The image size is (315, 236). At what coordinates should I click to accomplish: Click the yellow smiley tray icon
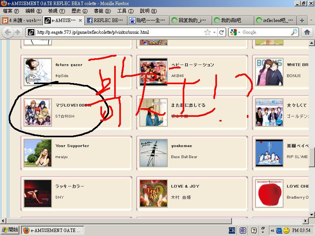[286, 230]
